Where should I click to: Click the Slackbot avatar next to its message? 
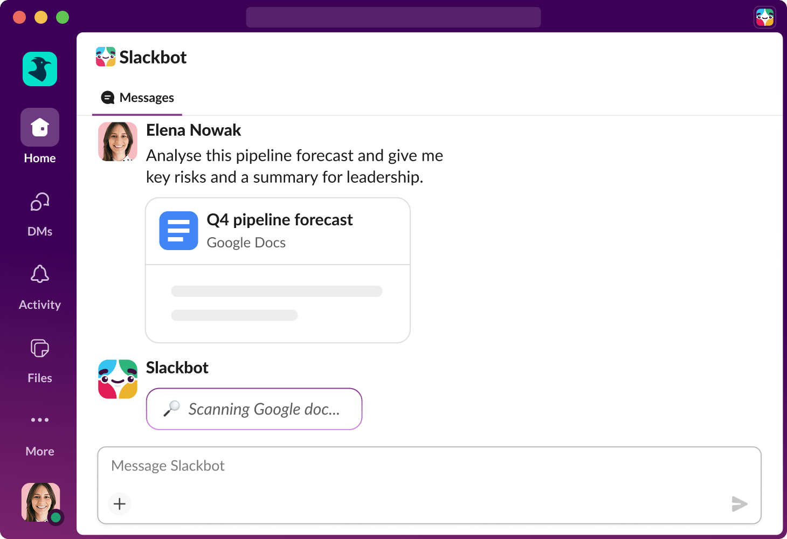point(118,379)
